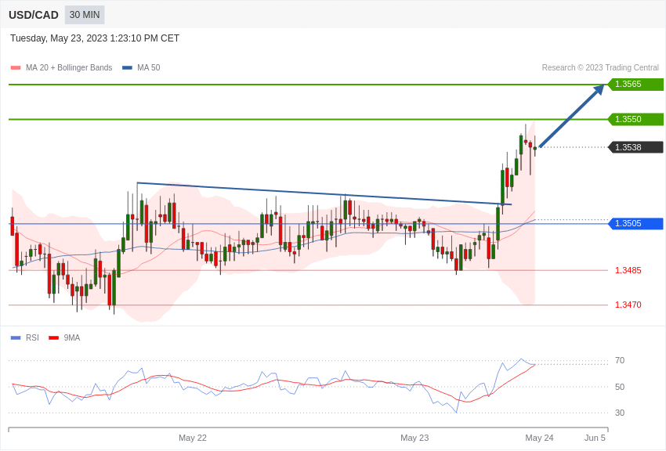Screen dimensions: 666x451
Task: Click the pink MA 20 legend swatch
Action: pyautogui.click(x=16, y=68)
